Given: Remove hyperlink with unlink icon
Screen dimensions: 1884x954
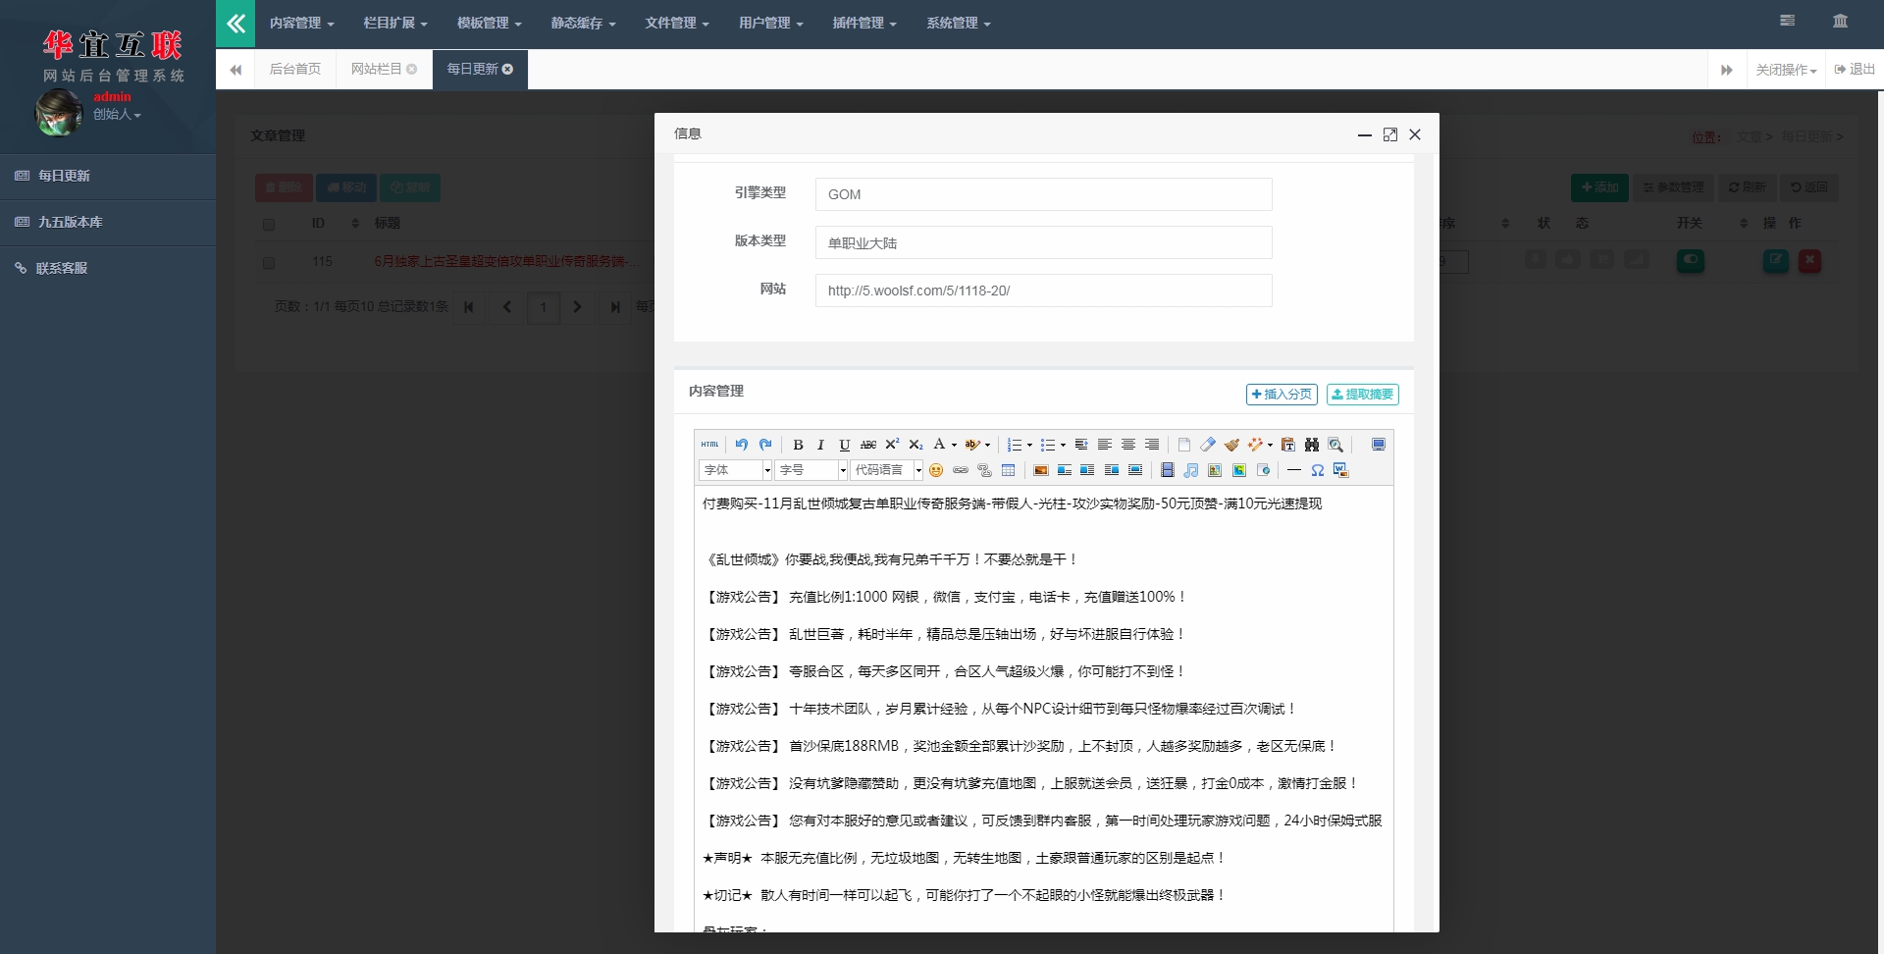Looking at the screenshot, I should 984,470.
